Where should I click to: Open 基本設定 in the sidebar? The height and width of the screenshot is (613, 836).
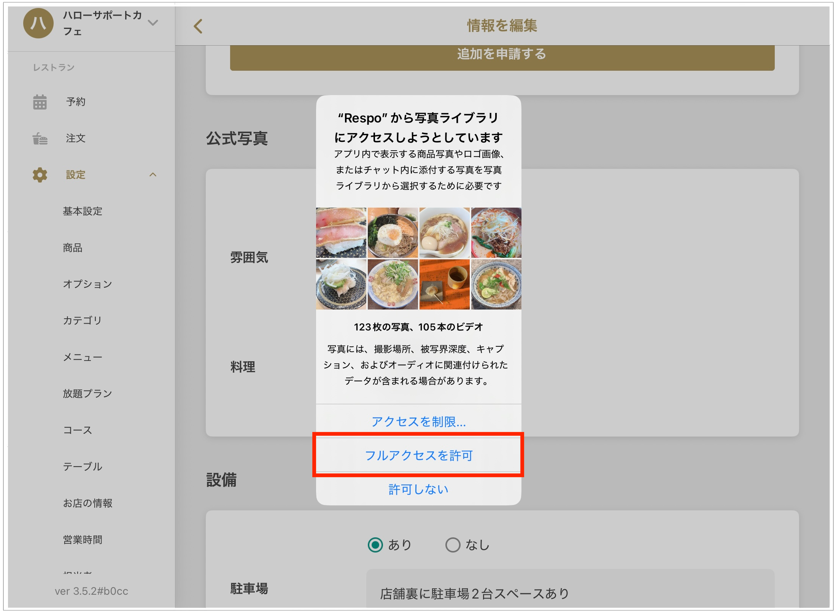tap(83, 211)
